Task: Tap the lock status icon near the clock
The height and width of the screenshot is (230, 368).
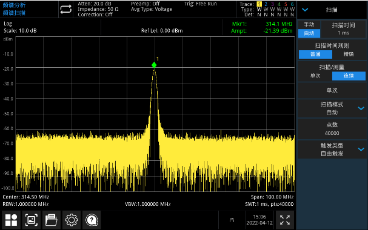Action: (232, 220)
